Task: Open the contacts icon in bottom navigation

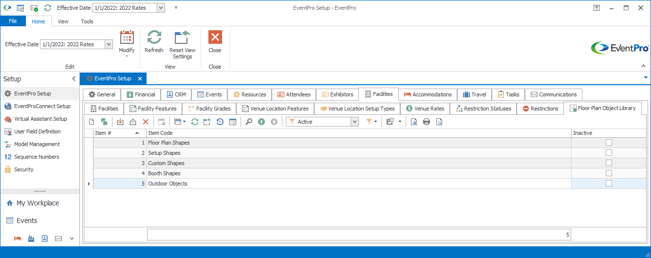Action: coord(45,239)
